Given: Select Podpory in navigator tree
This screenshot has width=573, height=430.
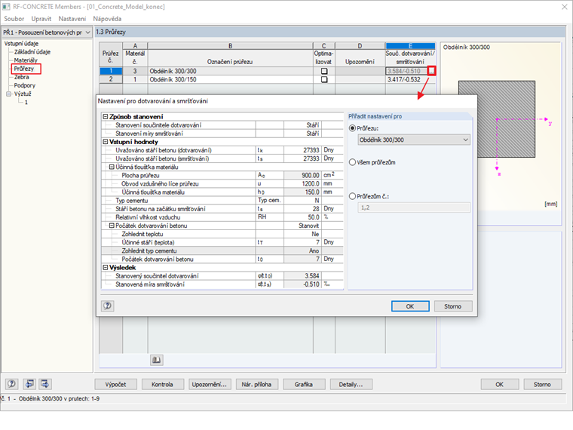Looking at the screenshot, I should 24,85.
